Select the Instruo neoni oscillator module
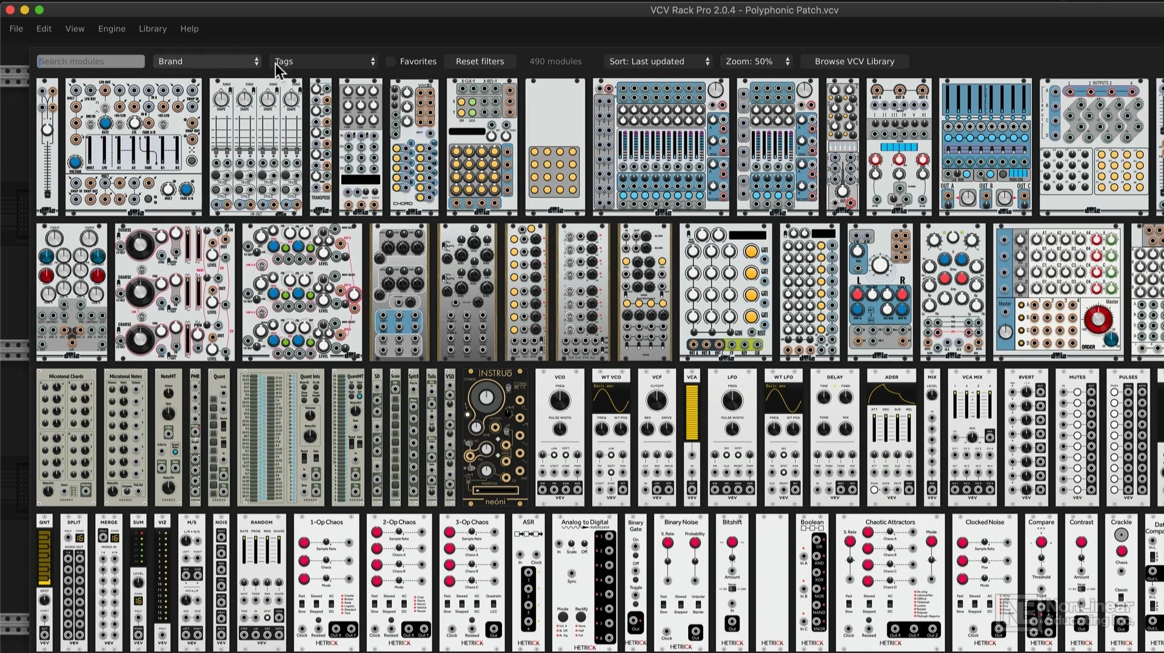Image resolution: width=1164 pixels, height=653 pixels. pyautogui.click(x=495, y=437)
